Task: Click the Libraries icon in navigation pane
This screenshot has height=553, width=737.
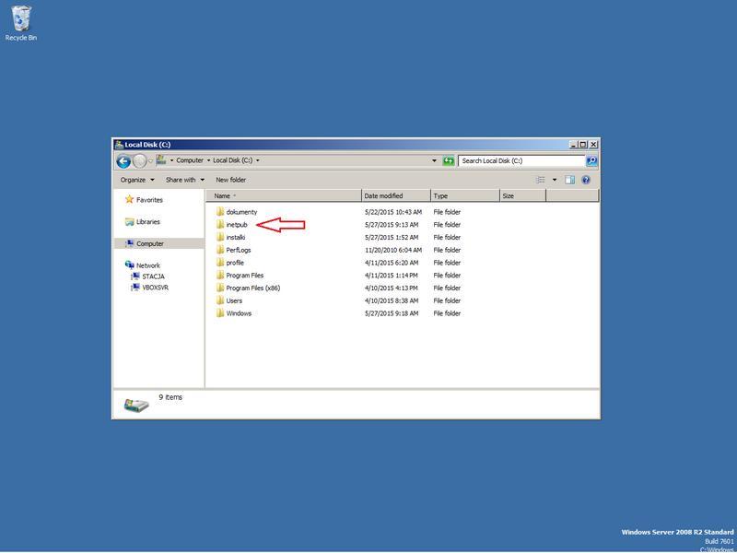Action: pyautogui.click(x=129, y=221)
